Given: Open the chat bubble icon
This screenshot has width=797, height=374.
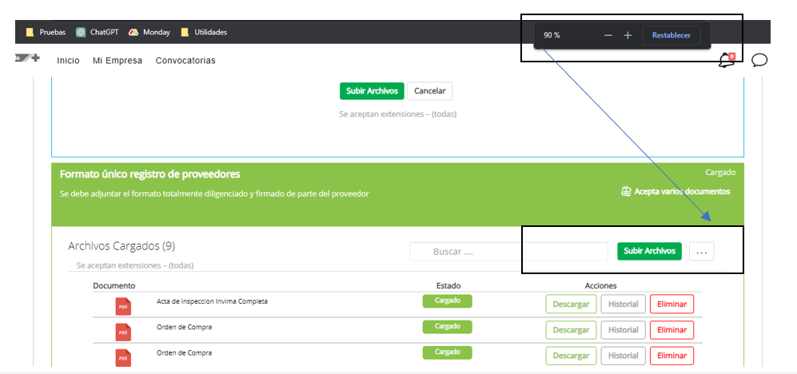Looking at the screenshot, I should click(x=759, y=60).
